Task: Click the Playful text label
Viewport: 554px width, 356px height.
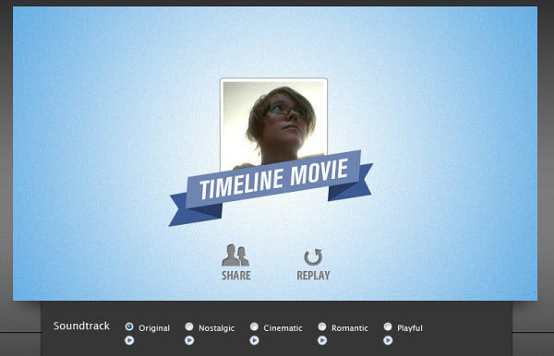Action: (x=410, y=328)
